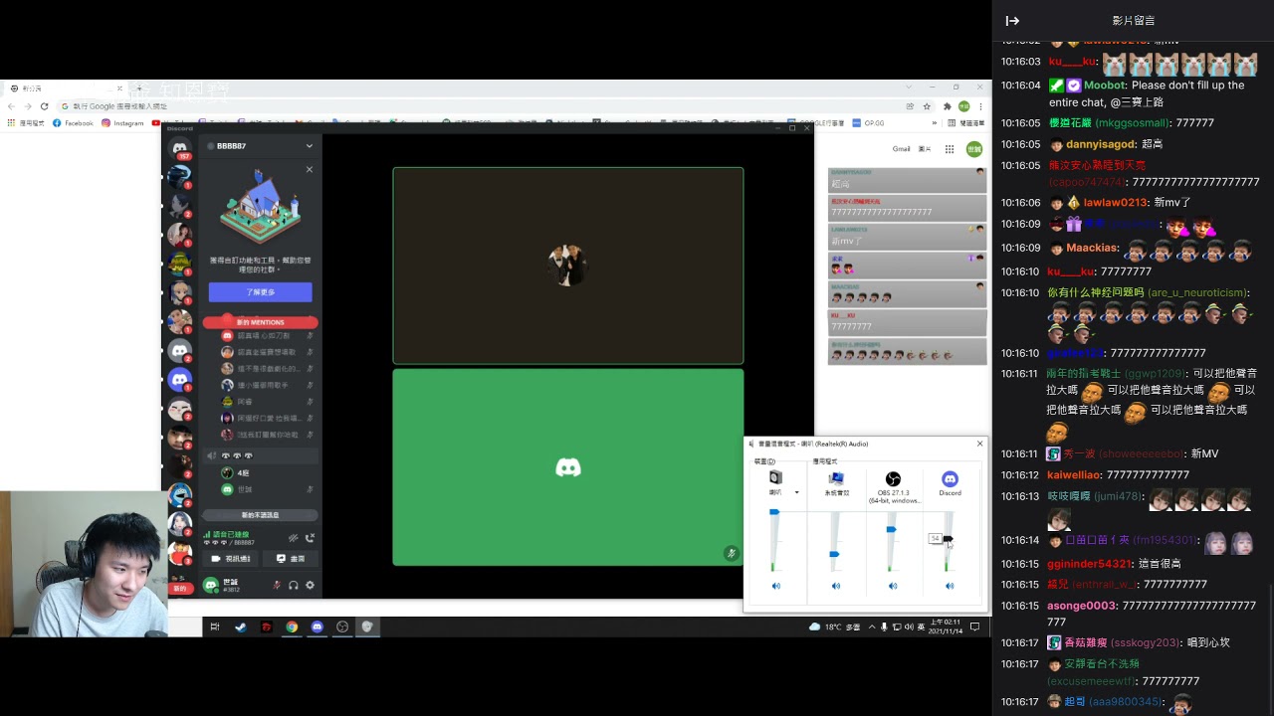Viewport: 1274px width, 716px height.
Task: Deafen Discord with the headphone icon
Action: point(294,586)
